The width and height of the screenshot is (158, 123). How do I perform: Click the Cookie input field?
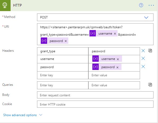(95, 104)
